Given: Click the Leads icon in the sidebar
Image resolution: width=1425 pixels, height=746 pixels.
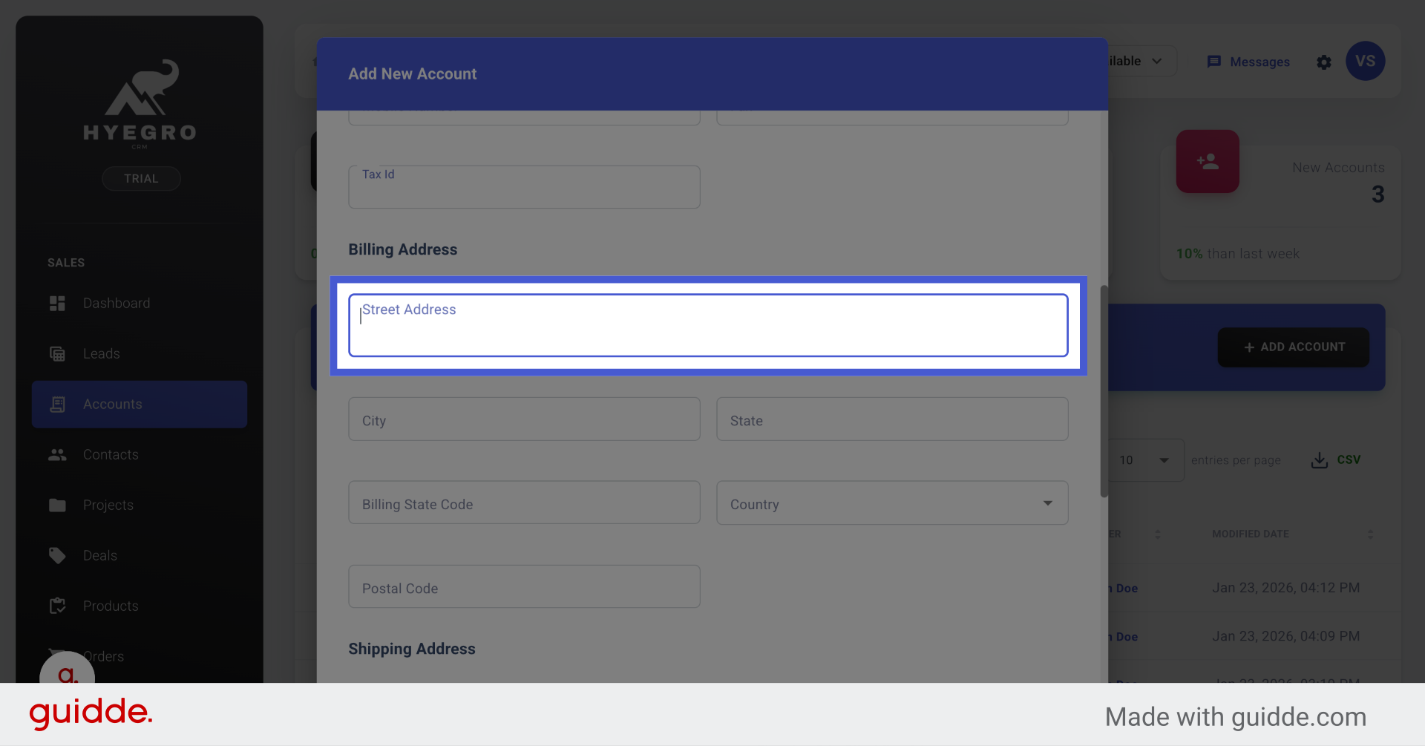Looking at the screenshot, I should point(58,353).
